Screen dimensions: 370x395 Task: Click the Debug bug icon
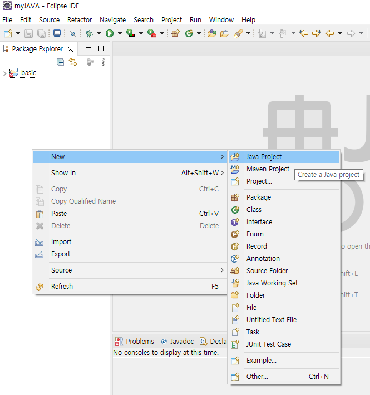coord(88,33)
